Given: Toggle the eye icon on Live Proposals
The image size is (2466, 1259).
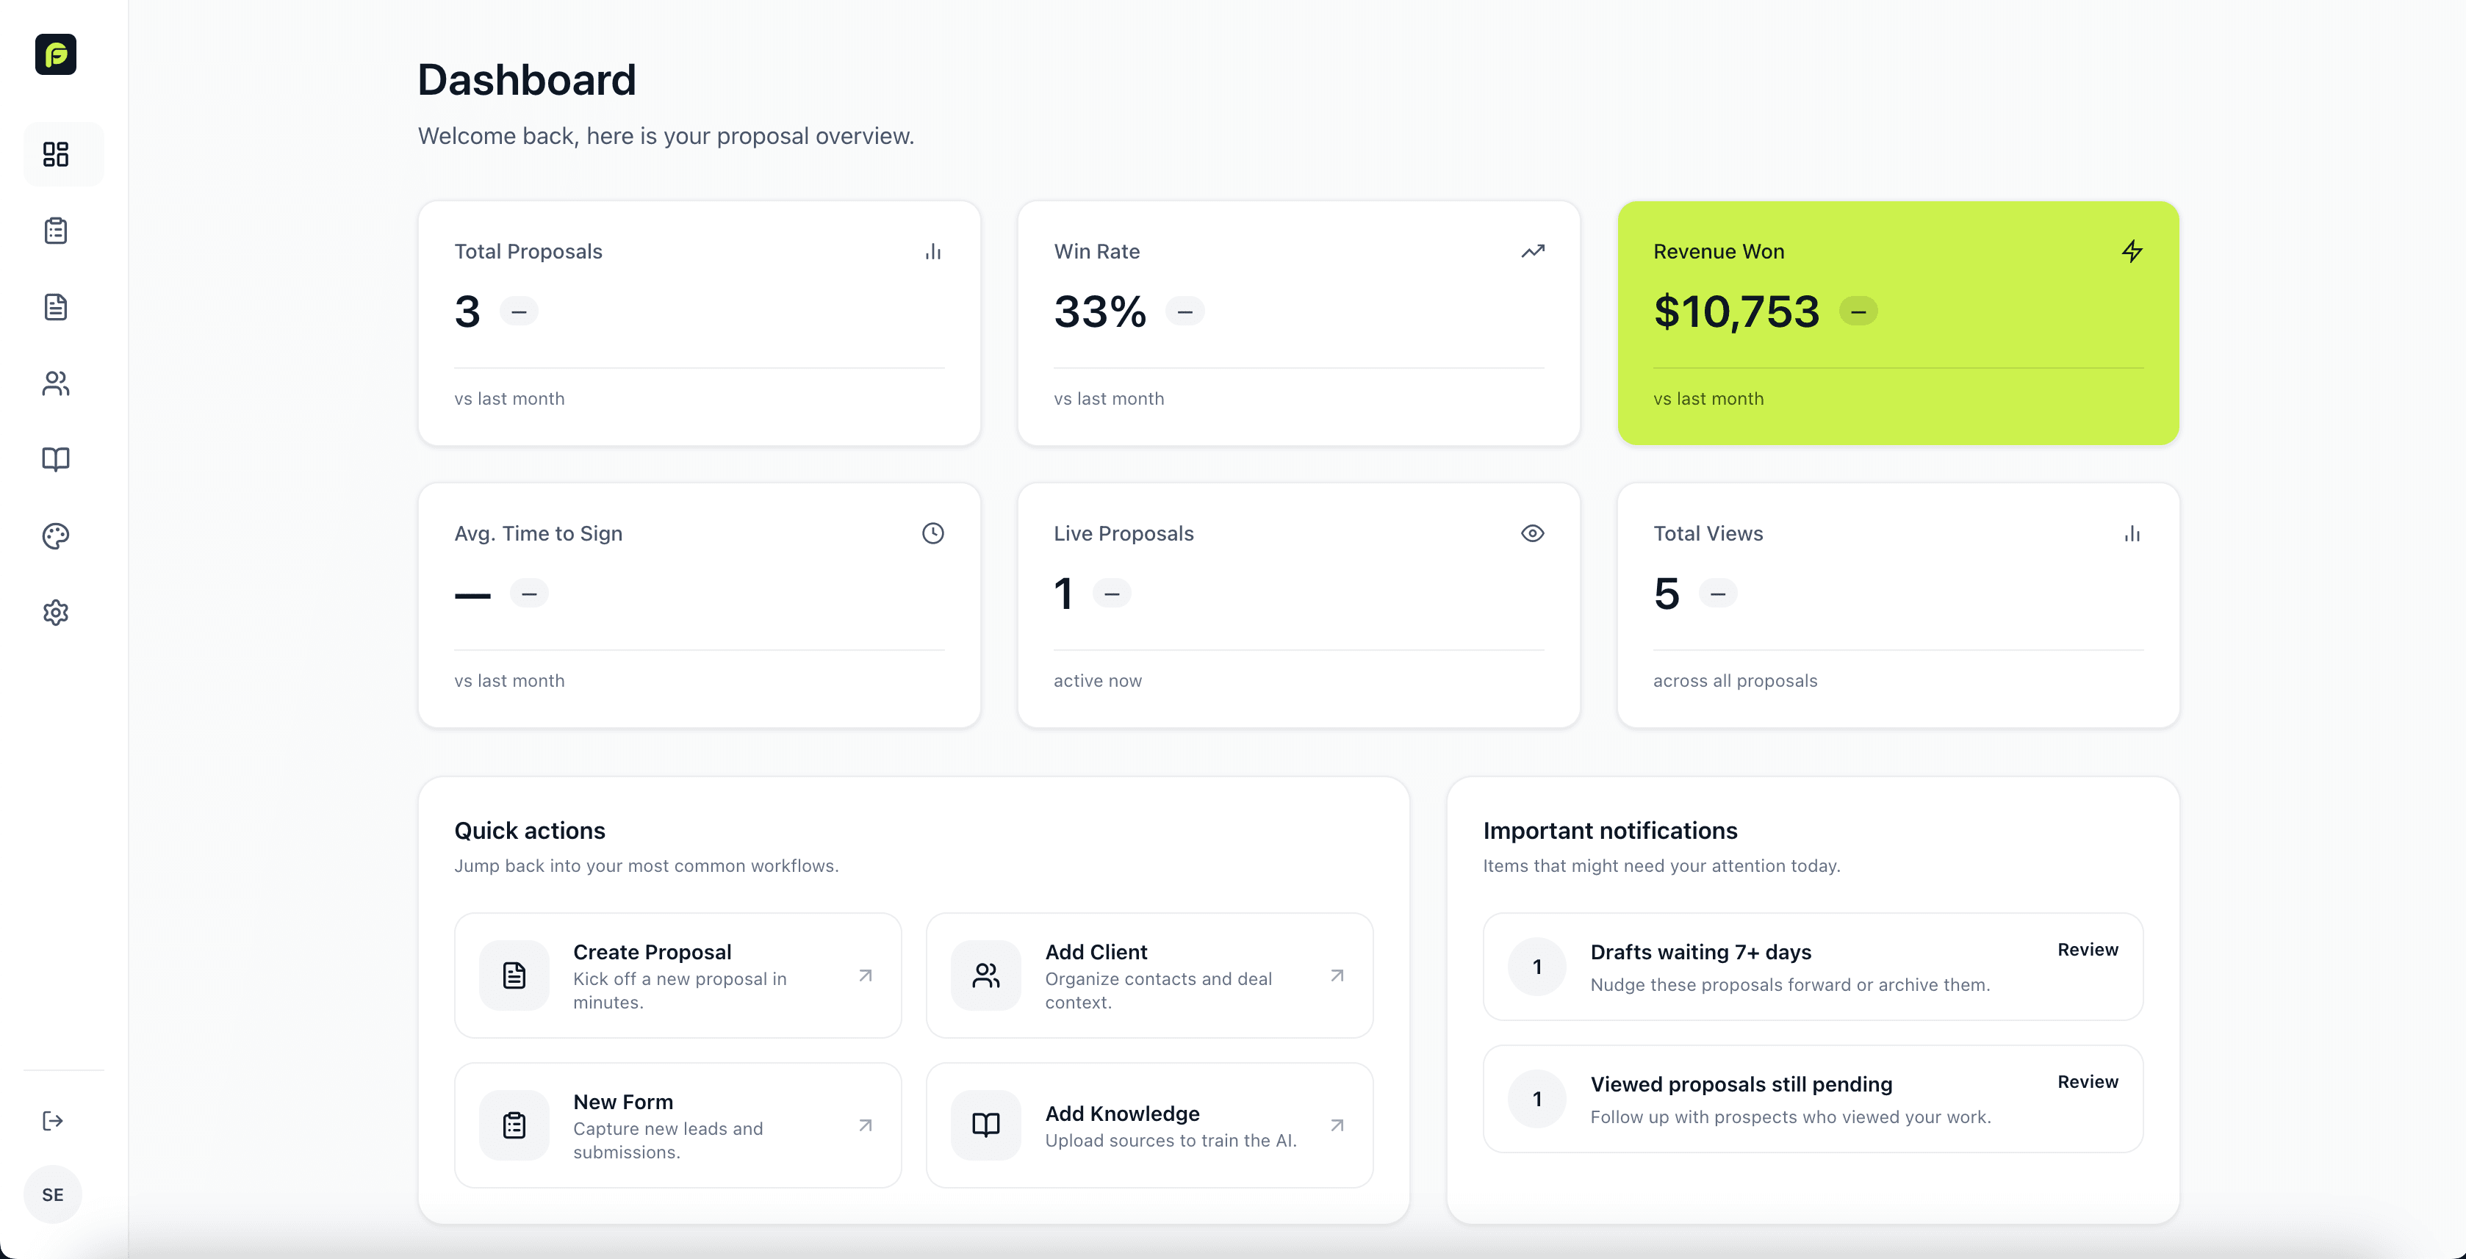Looking at the screenshot, I should click(1533, 533).
